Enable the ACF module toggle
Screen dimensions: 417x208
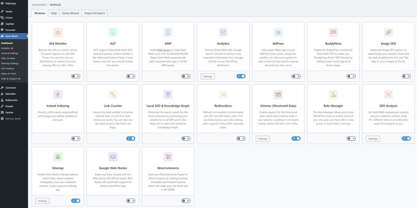(131, 76)
